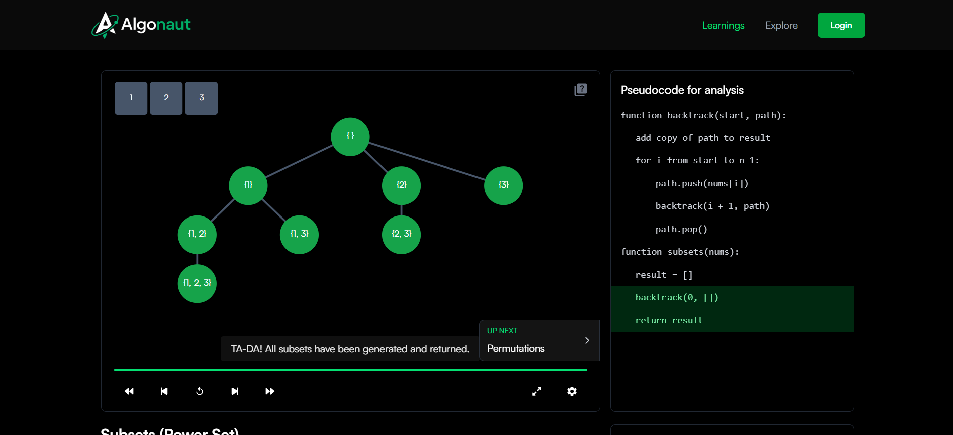The image size is (953, 435).
Task: Select the array element 1 box
Action: [x=131, y=98]
